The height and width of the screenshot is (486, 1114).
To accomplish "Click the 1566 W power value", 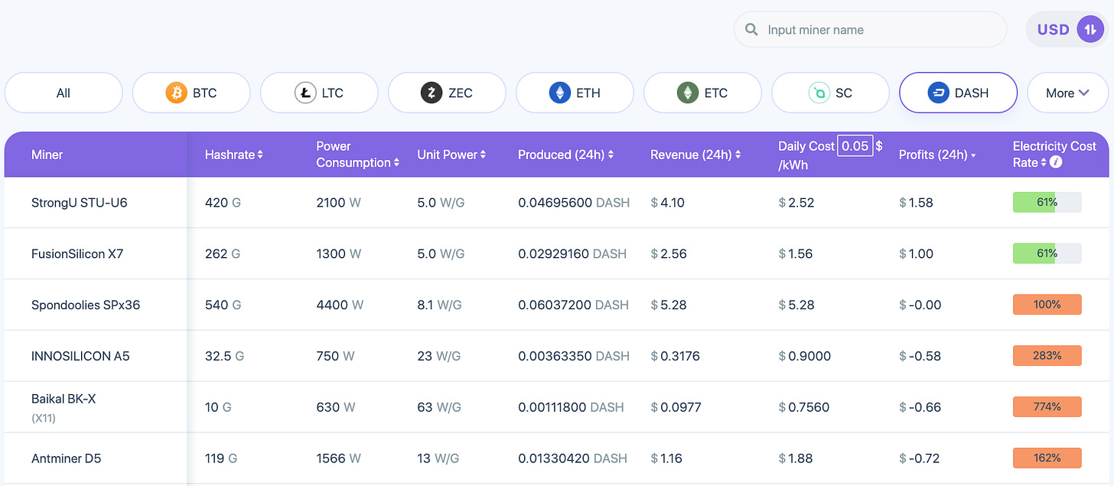I will pyautogui.click(x=338, y=458).
